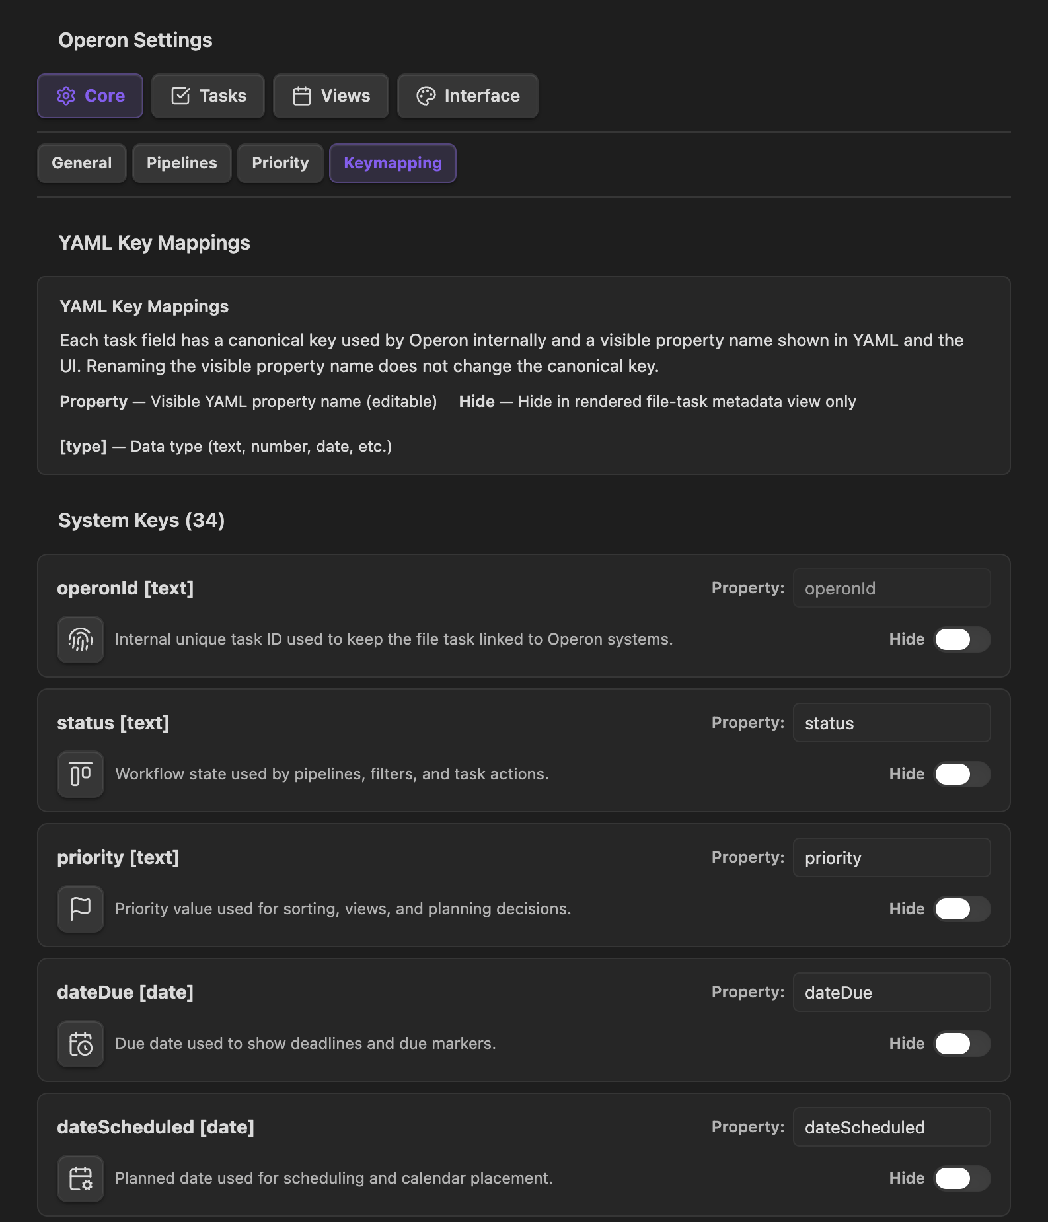This screenshot has width=1048, height=1222.
Task: Click the calendar-gear icon for dateScheduled
Action: tap(81, 1178)
